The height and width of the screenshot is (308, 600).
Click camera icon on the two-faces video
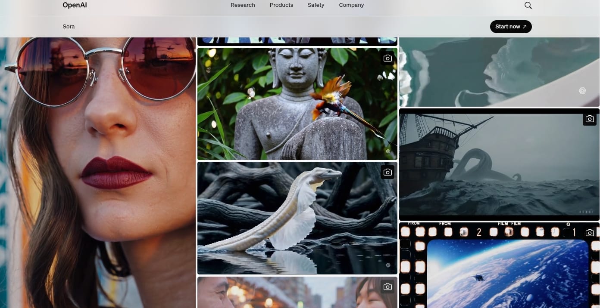tap(387, 286)
